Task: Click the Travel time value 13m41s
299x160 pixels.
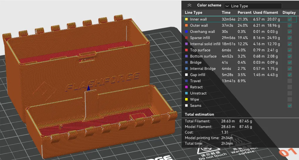Action: pos(229,81)
